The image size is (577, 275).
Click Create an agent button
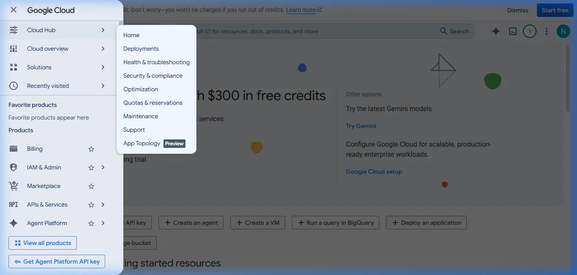pyautogui.click(x=191, y=223)
